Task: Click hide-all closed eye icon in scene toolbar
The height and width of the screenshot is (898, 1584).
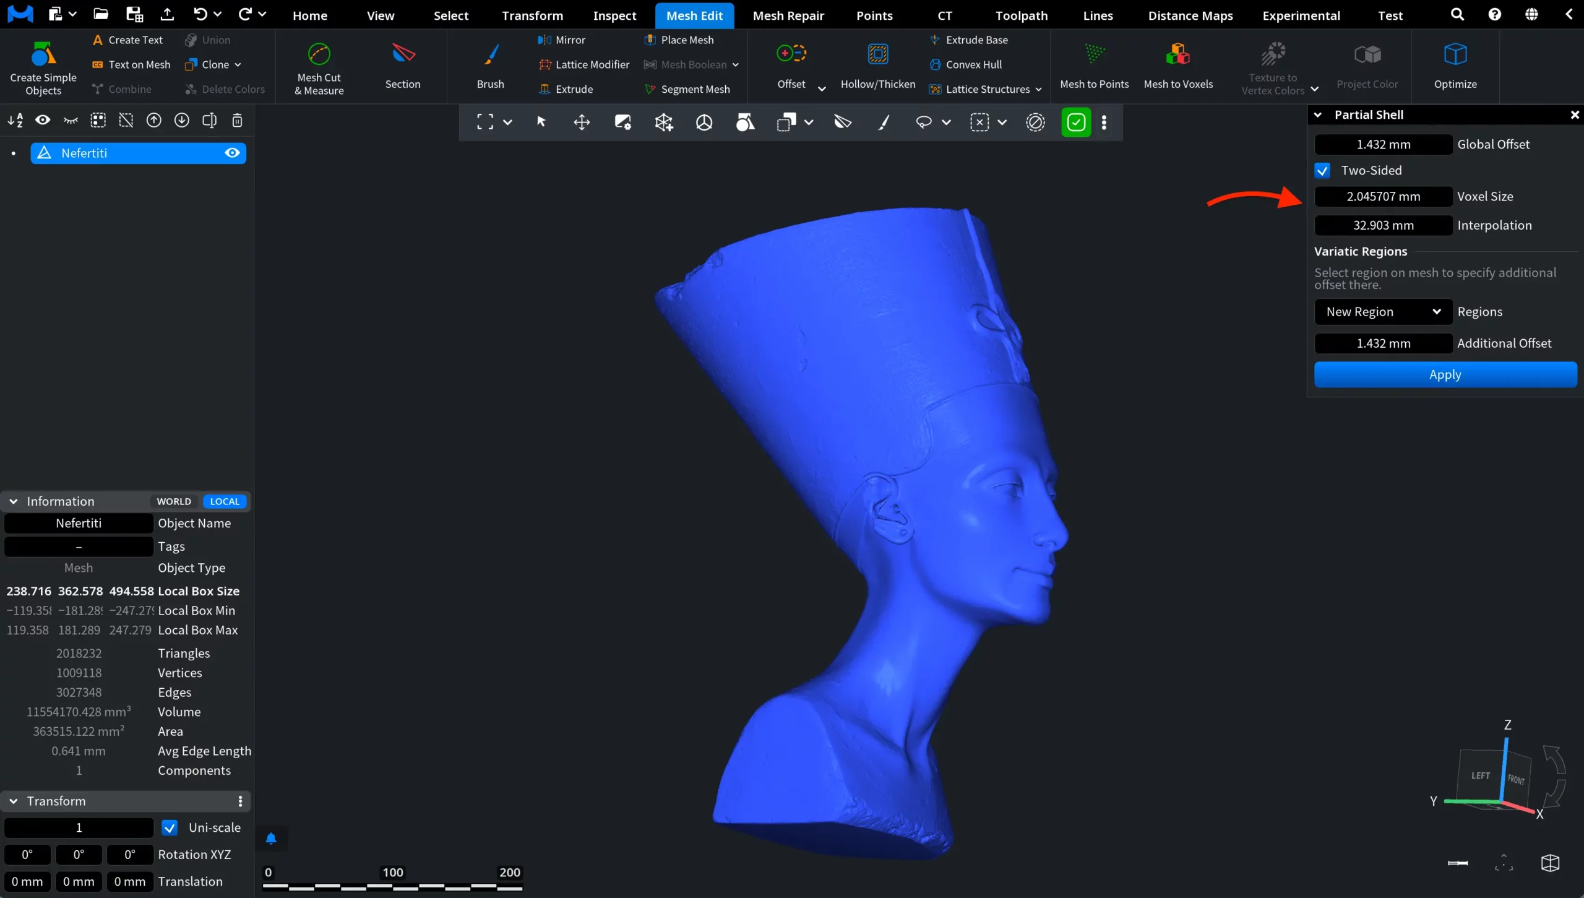Action: (71, 120)
